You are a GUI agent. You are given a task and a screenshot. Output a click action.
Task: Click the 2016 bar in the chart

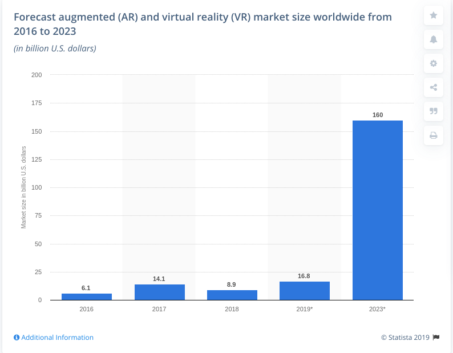coord(87,297)
